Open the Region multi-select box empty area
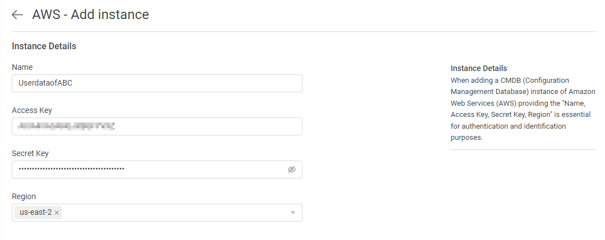605x240 pixels. 173,213
